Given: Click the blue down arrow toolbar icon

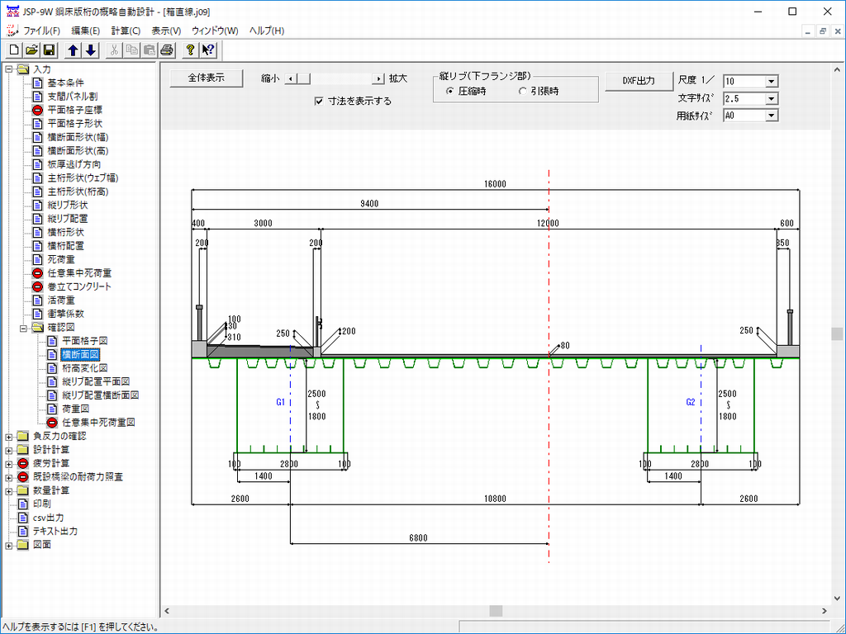Looking at the screenshot, I should [91, 50].
